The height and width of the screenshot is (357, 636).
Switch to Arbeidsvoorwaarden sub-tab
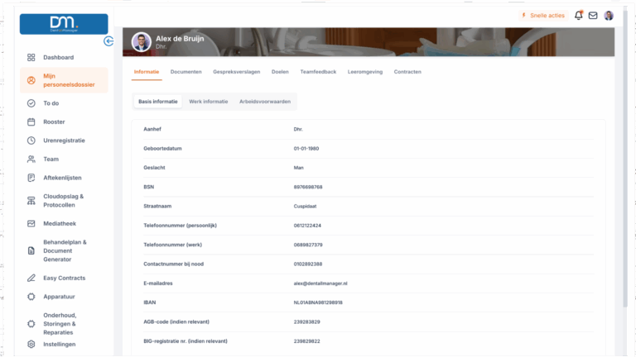pos(265,102)
